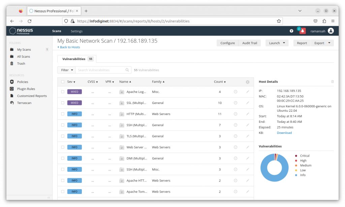Open the Filter dropdown
Screen dimensions: 345x207
coord(66,70)
